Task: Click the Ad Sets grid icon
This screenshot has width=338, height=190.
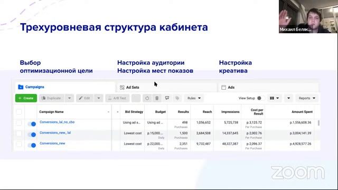Action: (122, 87)
